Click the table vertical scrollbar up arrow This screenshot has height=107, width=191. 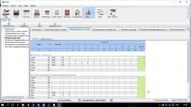coord(188,40)
